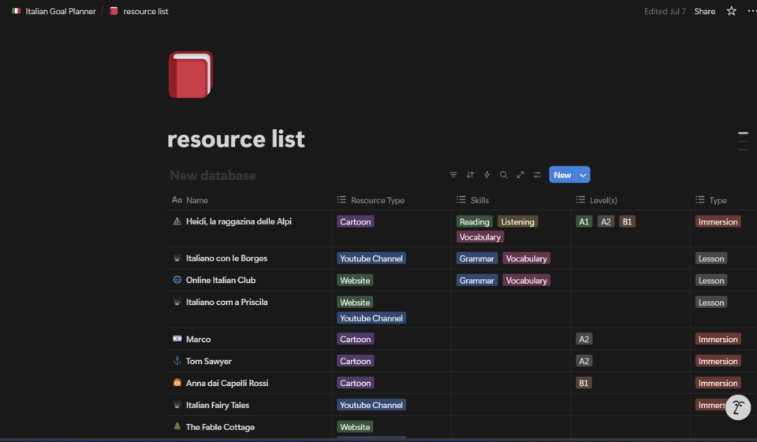Click the search magnifier icon
The width and height of the screenshot is (757, 442).
click(x=503, y=175)
